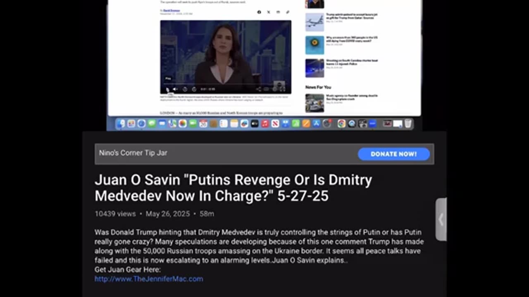The height and width of the screenshot is (297, 529).
Task: Launch Safari from the Dock
Action: (141, 123)
